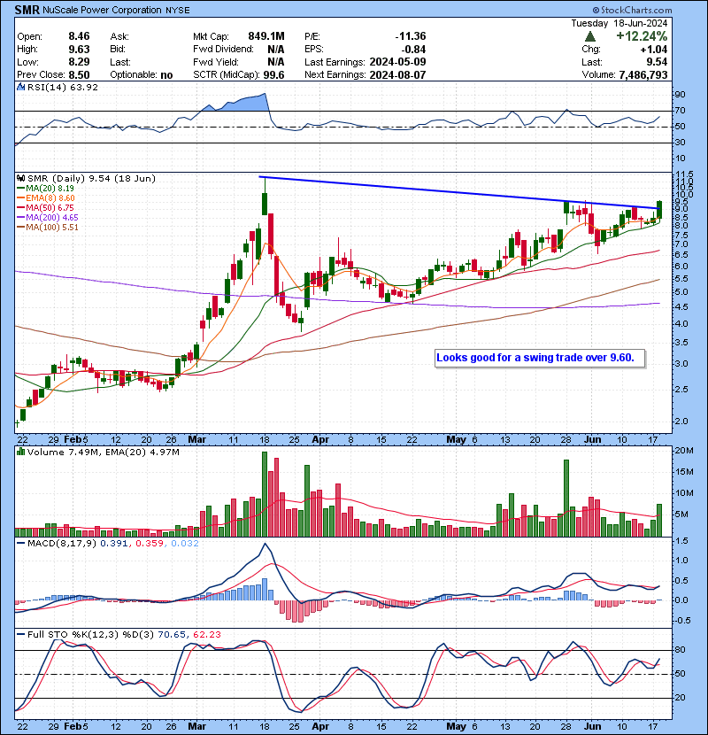Click the Optionable value "no"

(x=166, y=75)
